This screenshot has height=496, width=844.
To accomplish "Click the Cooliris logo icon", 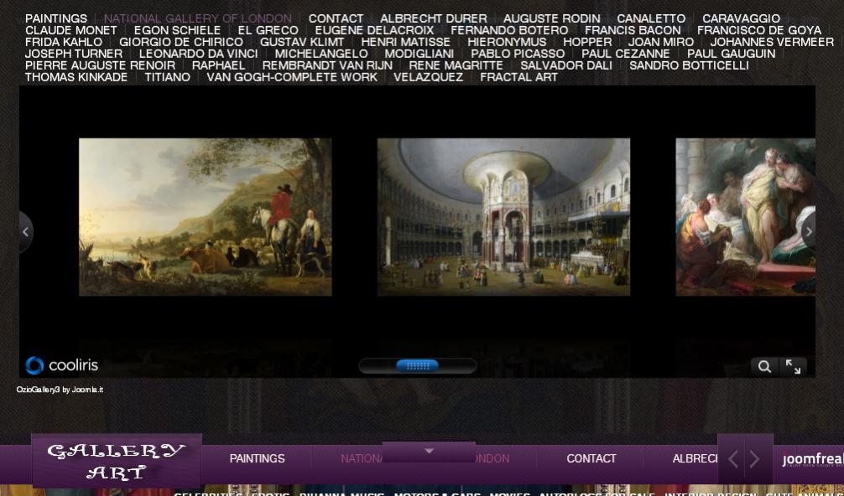I will (34, 365).
